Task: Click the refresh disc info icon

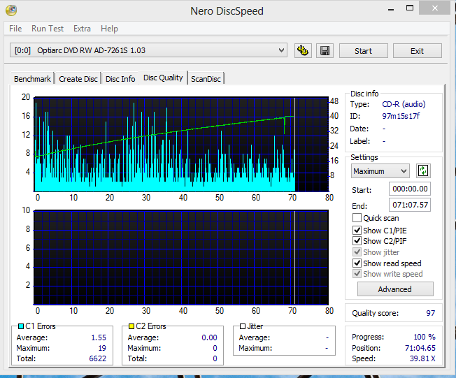Action: click(423, 171)
